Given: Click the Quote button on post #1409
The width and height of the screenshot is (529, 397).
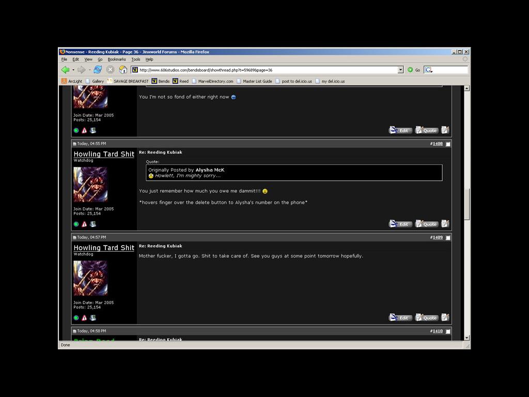Looking at the screenshot, I should click(x=427, y=318).
